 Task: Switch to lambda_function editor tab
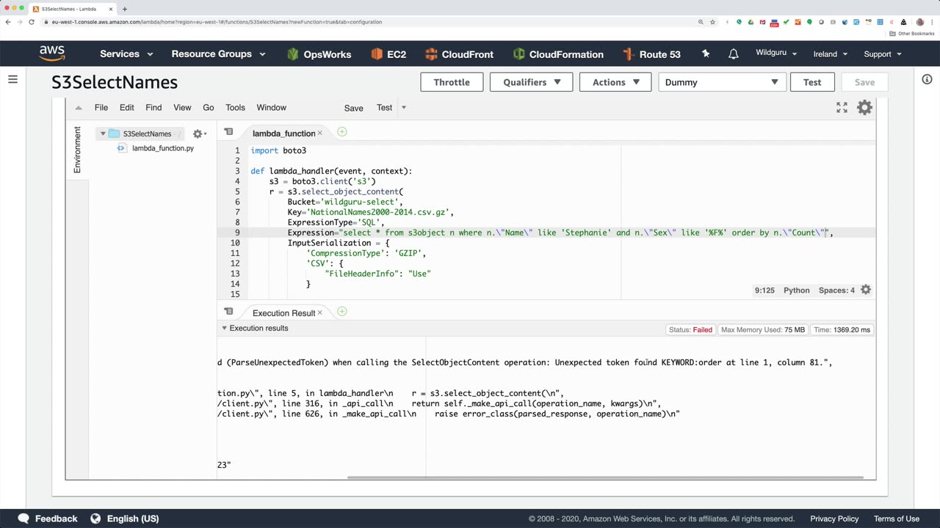coord(283,133)
